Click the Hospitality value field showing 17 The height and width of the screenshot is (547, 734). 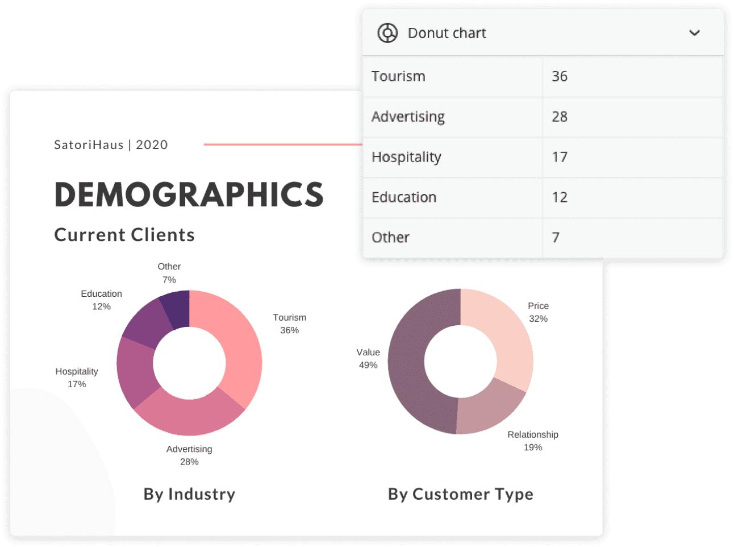coord(560,157)
